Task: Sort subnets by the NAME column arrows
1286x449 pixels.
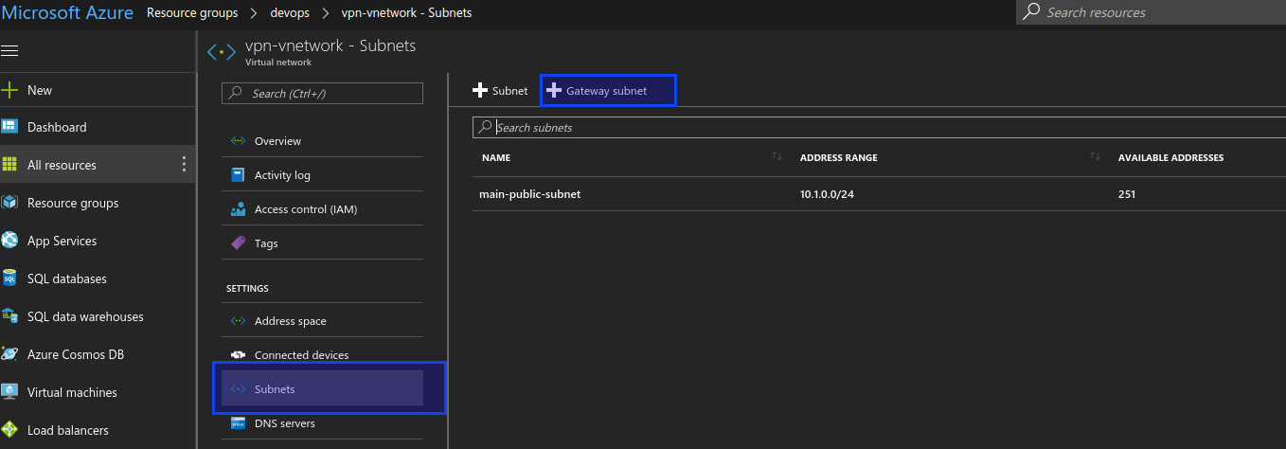Action: (x=777, y=156)
